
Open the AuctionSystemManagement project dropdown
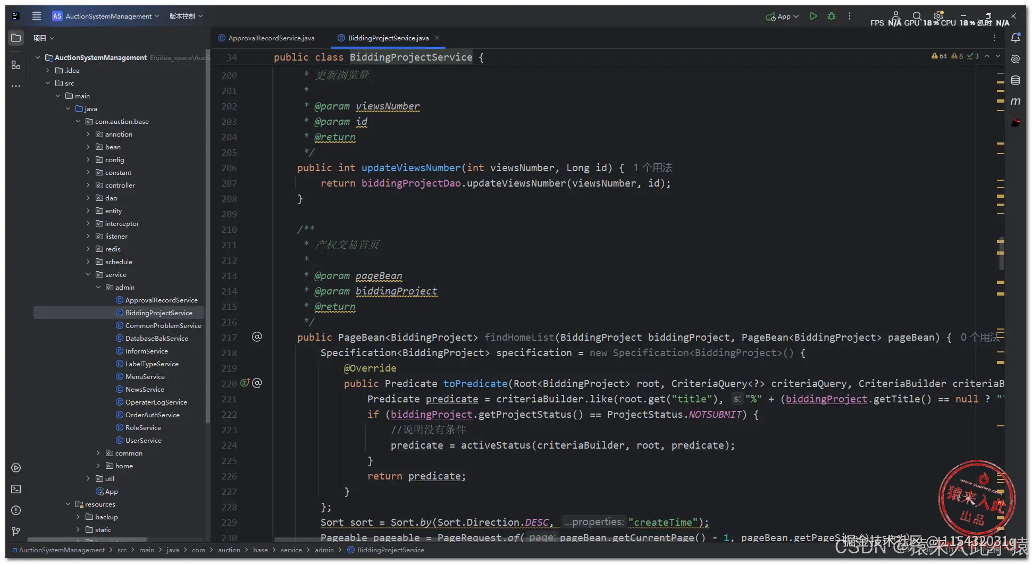pos(105,16)
